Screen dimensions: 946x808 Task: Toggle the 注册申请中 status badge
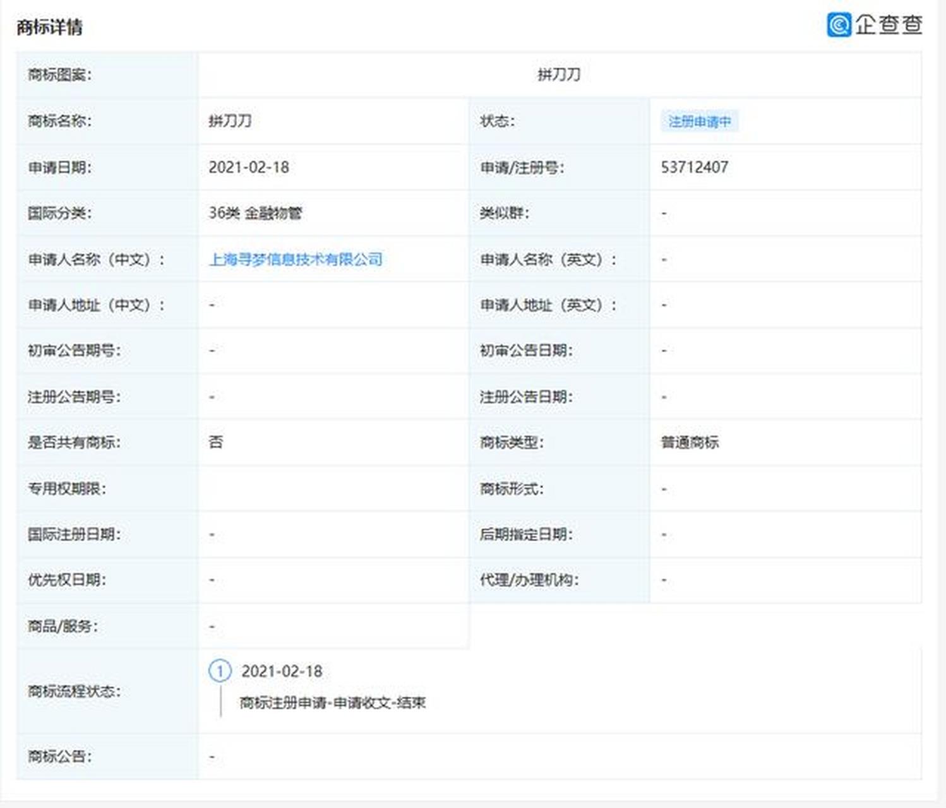tap(700, 121)
